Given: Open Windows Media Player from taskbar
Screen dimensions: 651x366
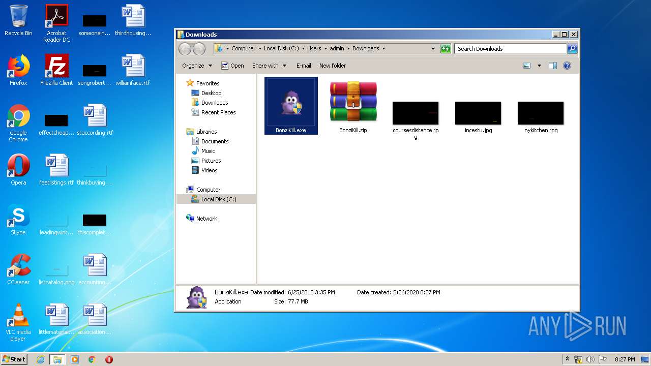Looking at the screenshot, I should [75, 359].
